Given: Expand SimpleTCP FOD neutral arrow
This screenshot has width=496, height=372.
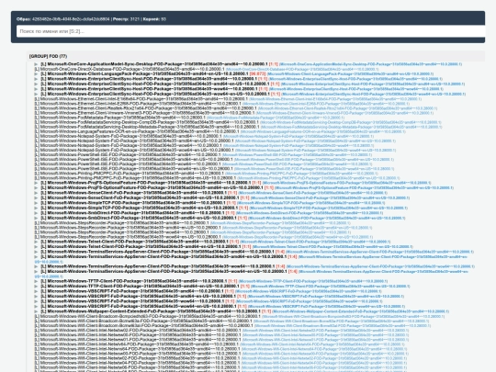Looking at the screenshot, I should click(36, 203).
